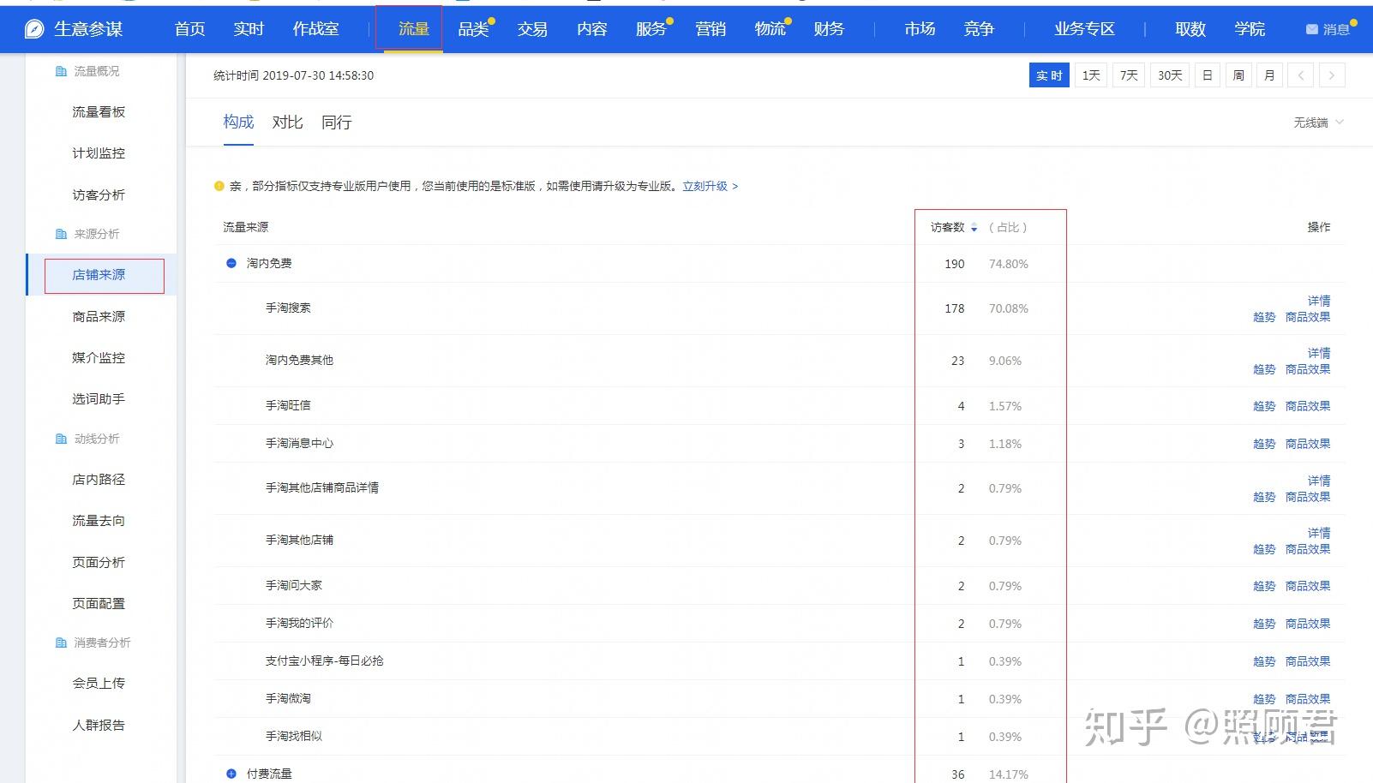View 趋势 for the 手淘问大家 row
Screen dimensions: 1373x783
[x=1264, y=586]
